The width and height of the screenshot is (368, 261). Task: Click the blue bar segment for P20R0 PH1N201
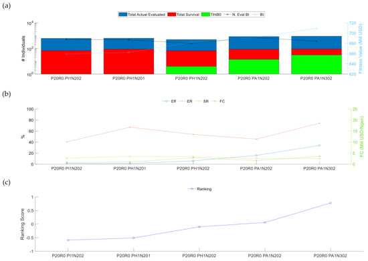pyautogui.click(x=129, y=43)
